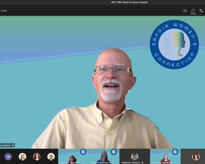Click muted mic icon on McKeever, Pamela S tile
Image resolution: width=205 pixels, height=164 pixels.
coord(143,162)
